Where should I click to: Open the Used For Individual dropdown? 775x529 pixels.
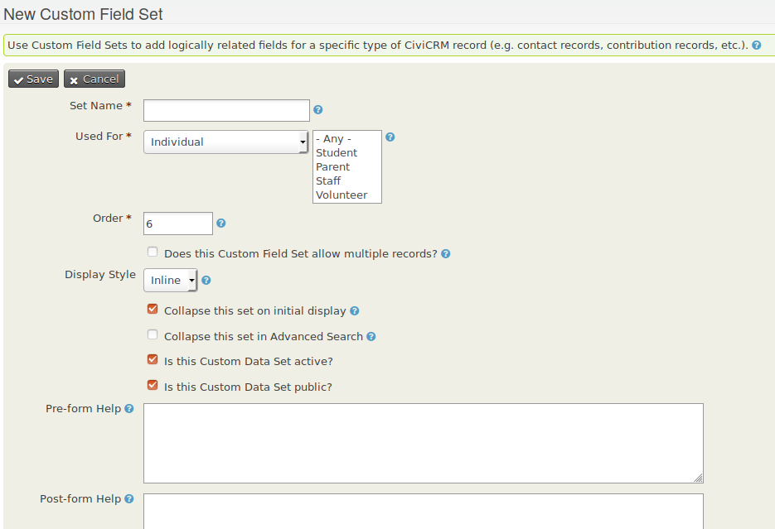click(225, 142)
